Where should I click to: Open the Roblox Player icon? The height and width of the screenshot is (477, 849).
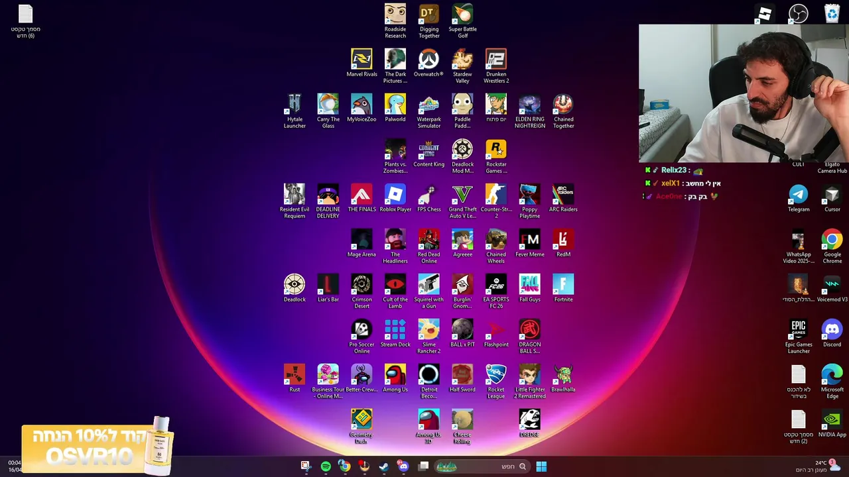[x=395, y=198]
